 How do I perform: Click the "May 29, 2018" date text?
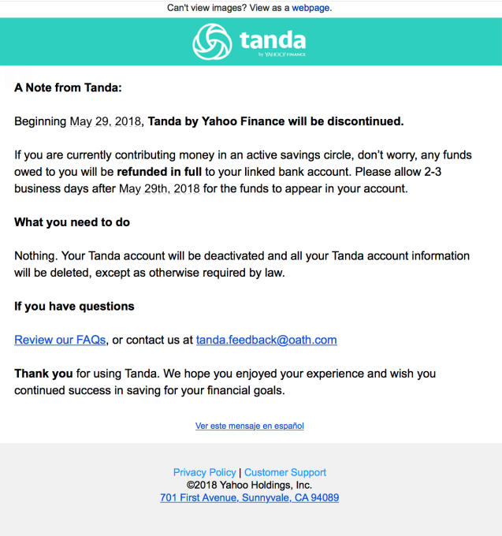tap(106, 121)
